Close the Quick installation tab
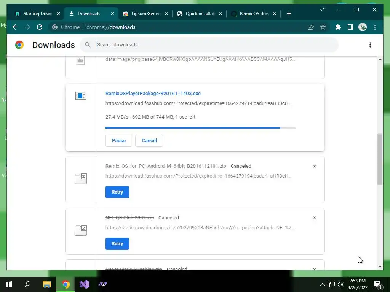 tap(221, 14)
